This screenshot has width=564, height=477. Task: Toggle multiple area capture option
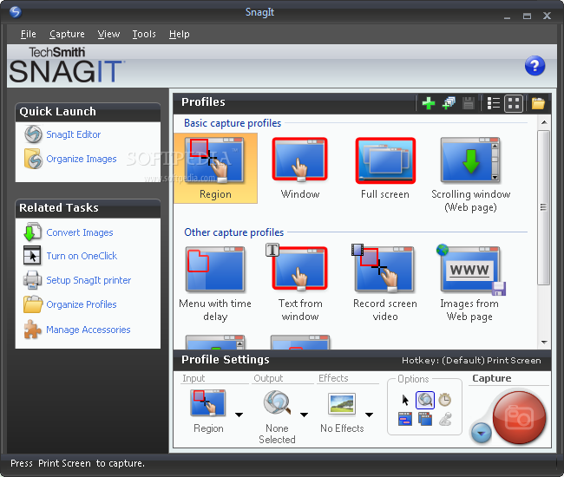425,419
